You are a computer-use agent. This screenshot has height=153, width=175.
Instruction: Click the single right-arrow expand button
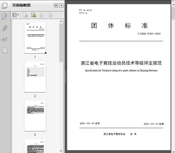click(61, 5)
